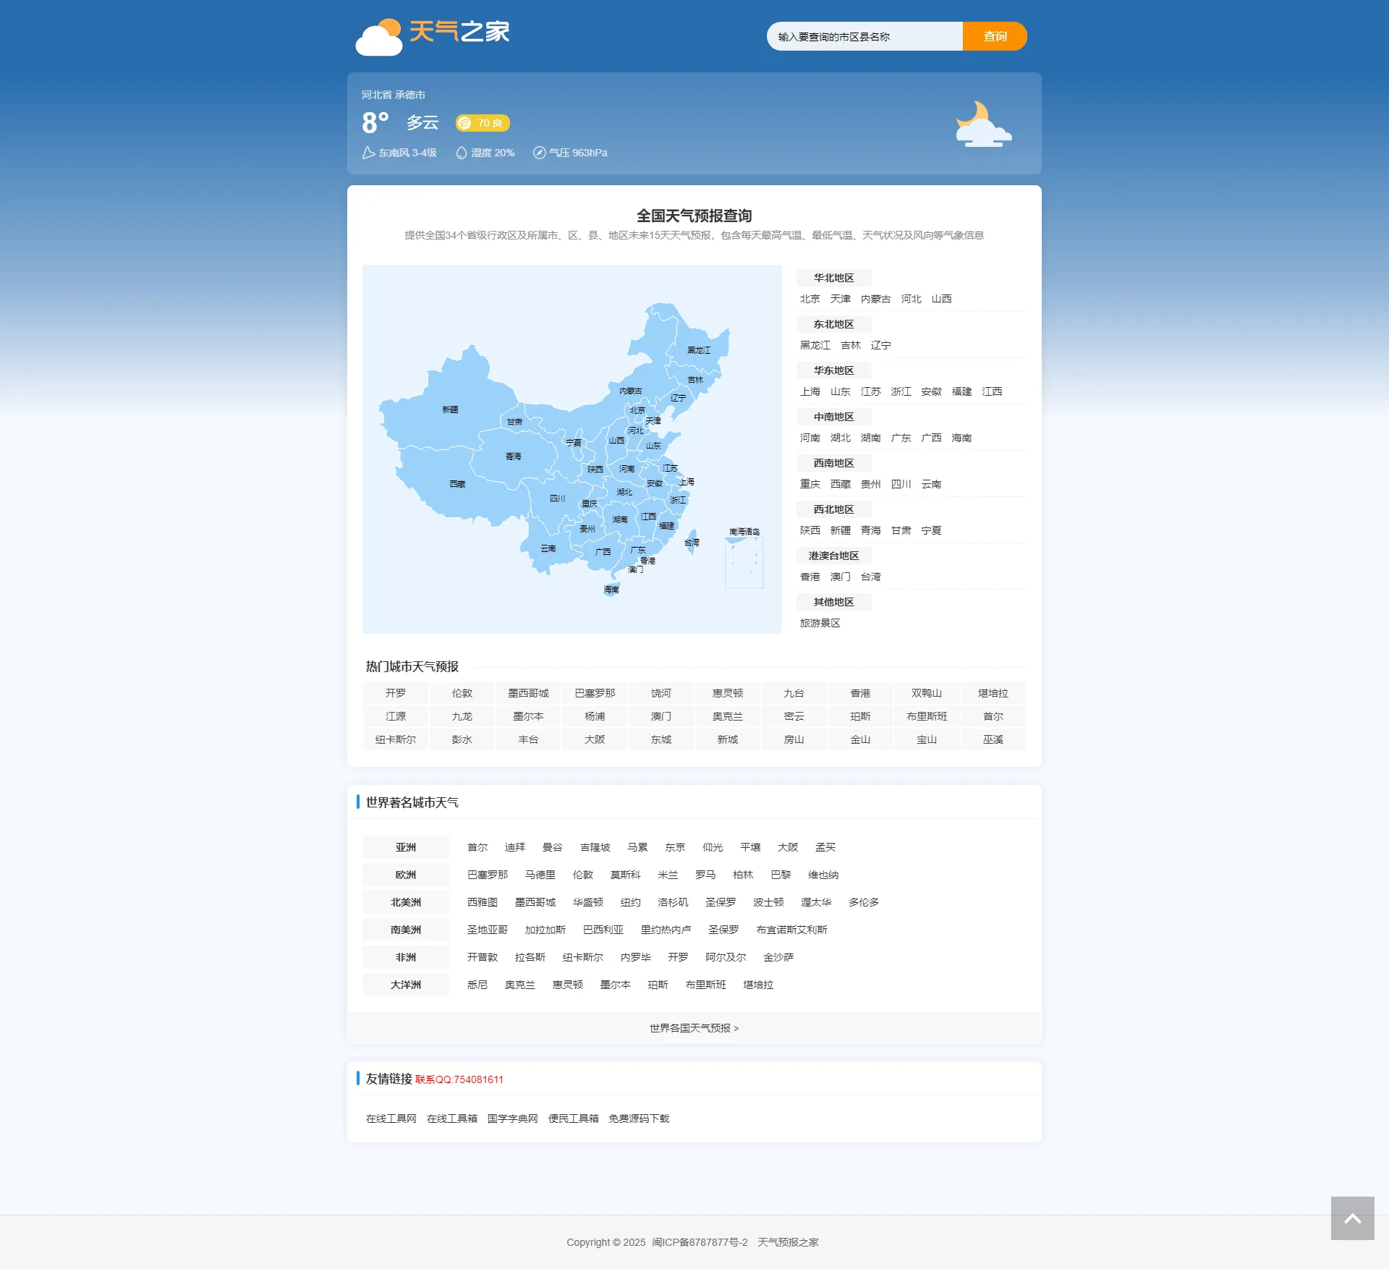
Task: Click the air pressure gauge icon
Action: tap(539, 153)
